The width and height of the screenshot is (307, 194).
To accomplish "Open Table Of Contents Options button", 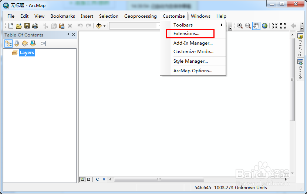I will (x=43, y=44).
